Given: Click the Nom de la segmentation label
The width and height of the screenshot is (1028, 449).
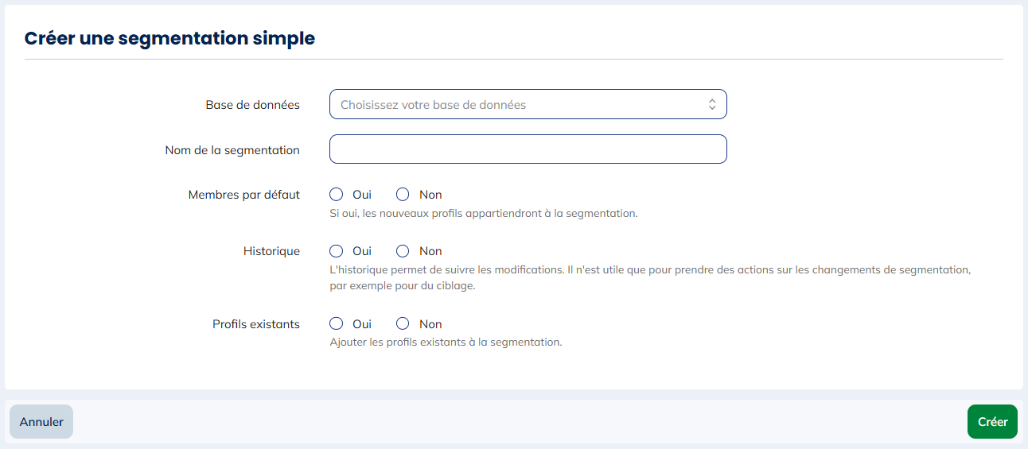Looking at the screenshot, I should click(232, 150).
